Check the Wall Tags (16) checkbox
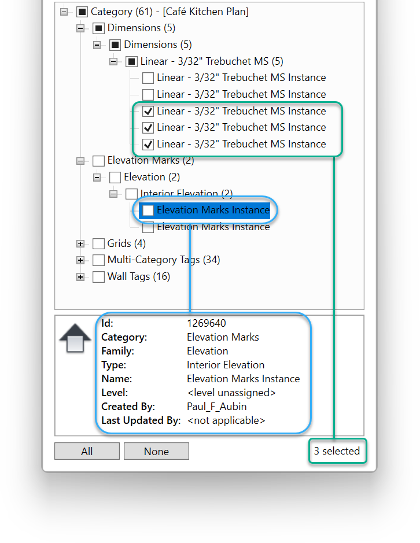Image resolution: width=420 pixels, height=543 pixels. (x=99, y=276)
